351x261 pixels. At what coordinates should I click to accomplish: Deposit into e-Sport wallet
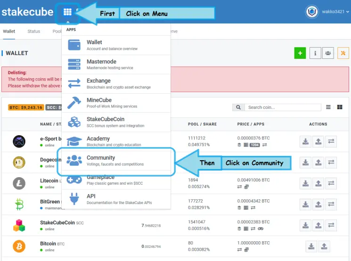point(306,141)
